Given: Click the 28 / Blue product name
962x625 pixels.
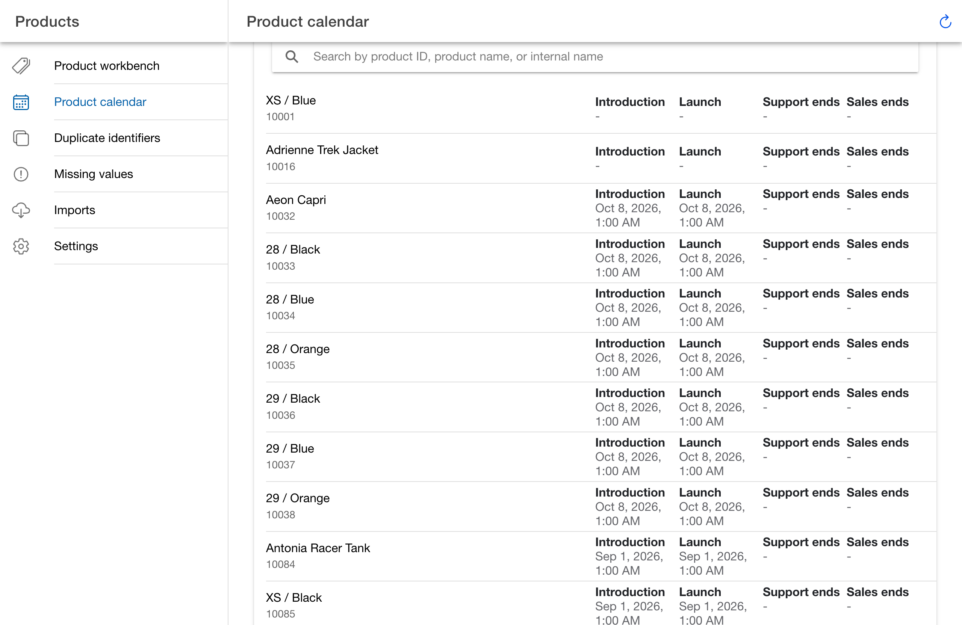Looking at the screenshot, I should click(x=290, y=299).
